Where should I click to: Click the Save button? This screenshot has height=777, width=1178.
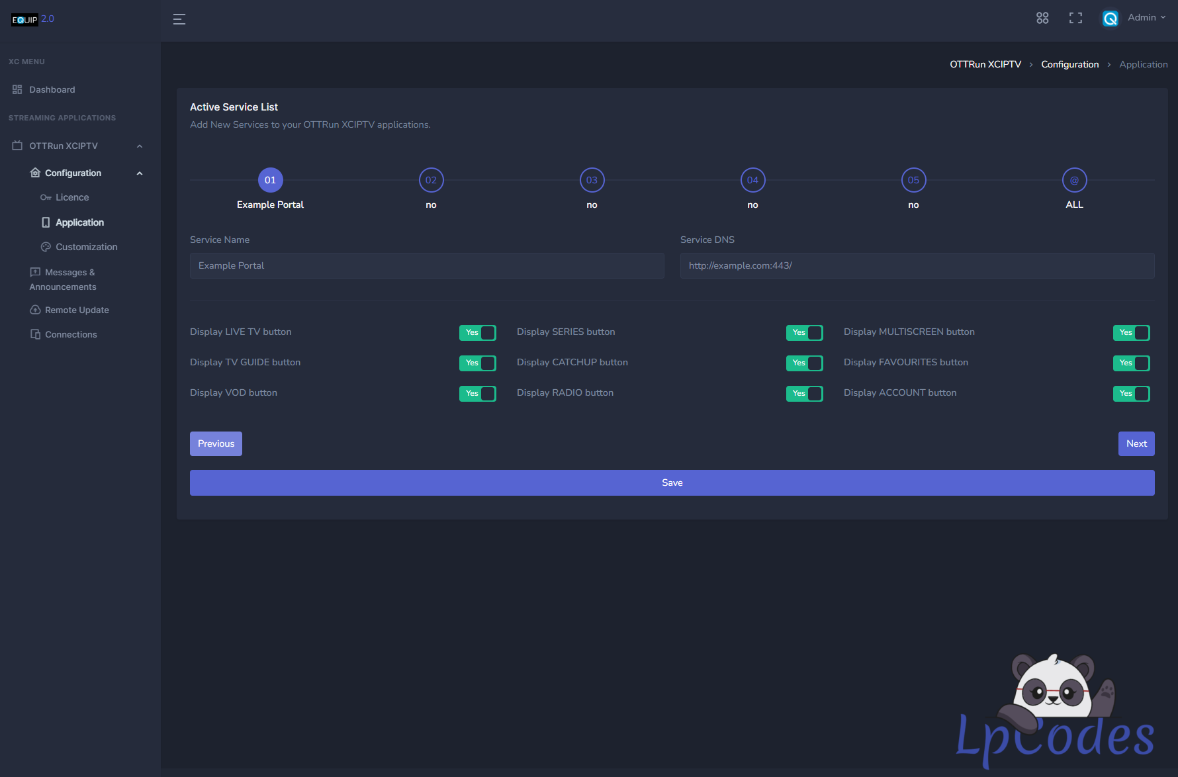672,482
